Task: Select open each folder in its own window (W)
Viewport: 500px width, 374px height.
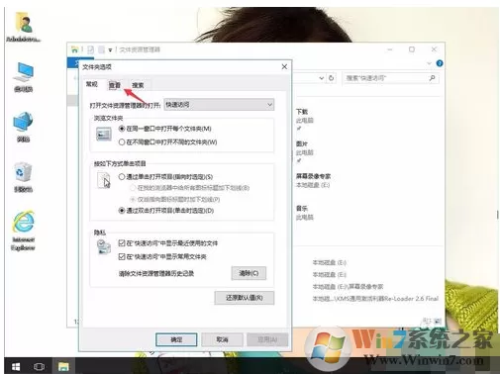Action: click(167, 142)
